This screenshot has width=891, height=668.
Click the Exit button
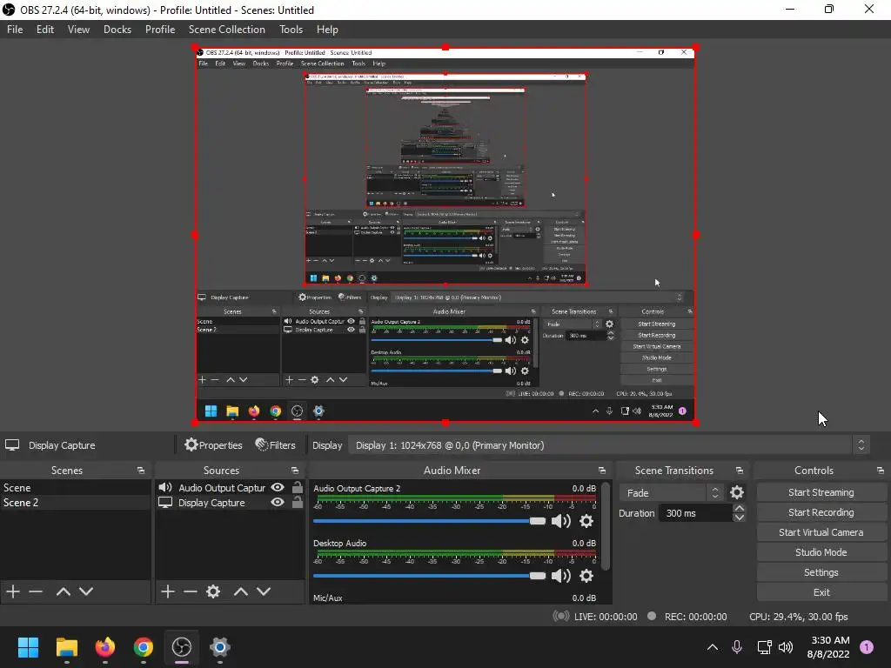click(x=821, y=591)
